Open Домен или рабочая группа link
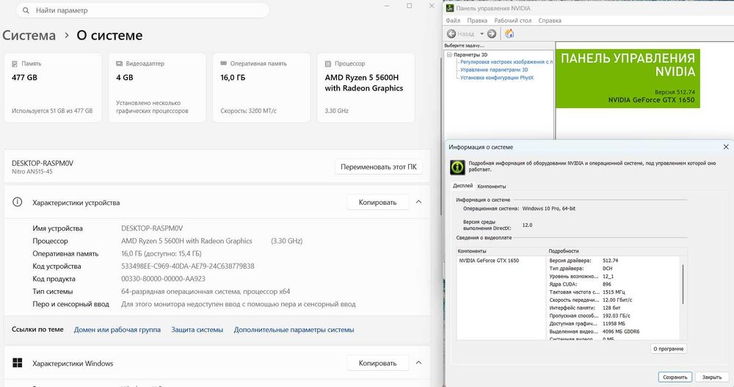The width and height of the screenshot is (734, 387). click(117, 330)
